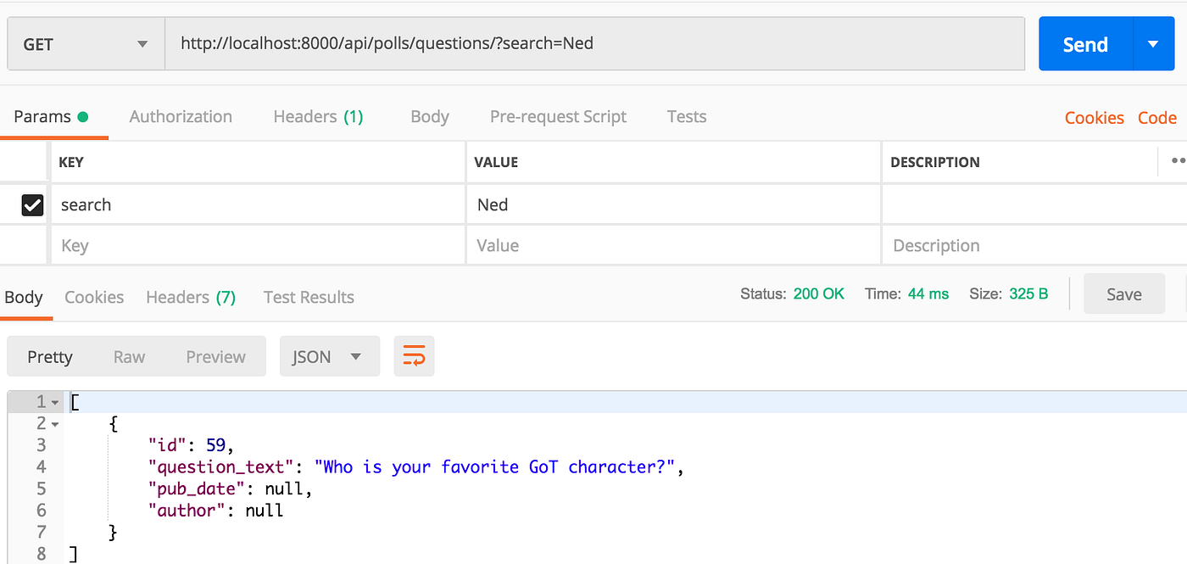Image resolution: width=1187 pixels, height=564 pixels.
Task: Open the Authorization tab
Action: click(x=181, y=116)
